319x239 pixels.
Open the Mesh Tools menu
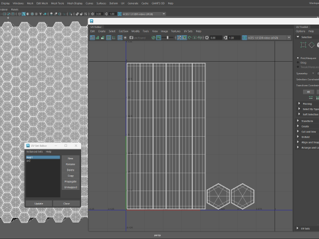pyautogui.click(x=57, y=3)
